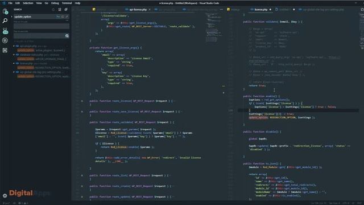Toggle Match Case in search box
Screen dimensions: 364x205
coord(58,17)
